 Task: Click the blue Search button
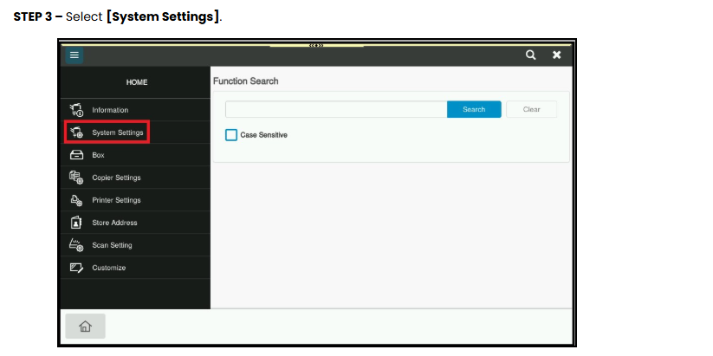point(474,109)
